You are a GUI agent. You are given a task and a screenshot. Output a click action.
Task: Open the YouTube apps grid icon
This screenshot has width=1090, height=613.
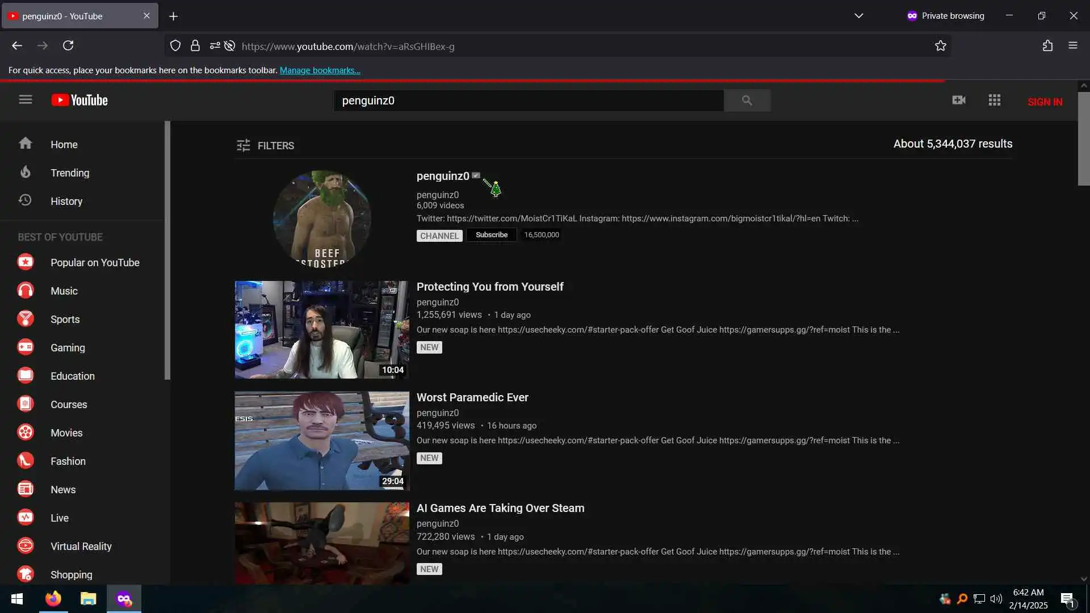coord(994,100)
